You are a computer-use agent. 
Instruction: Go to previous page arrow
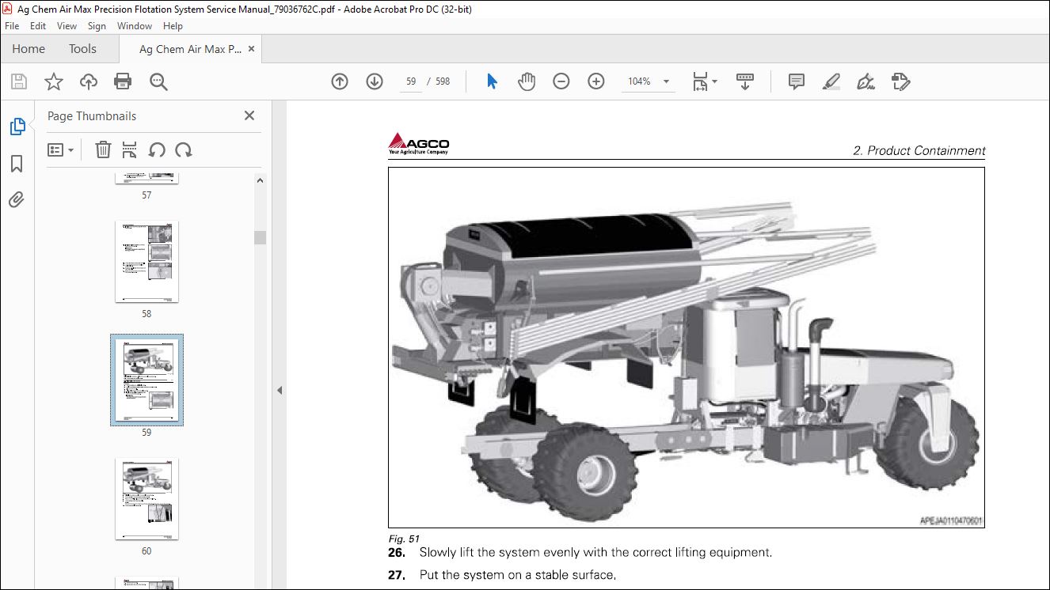coord(340,81)
